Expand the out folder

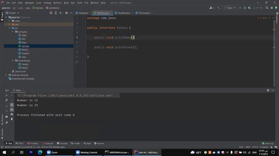(10, 24)
